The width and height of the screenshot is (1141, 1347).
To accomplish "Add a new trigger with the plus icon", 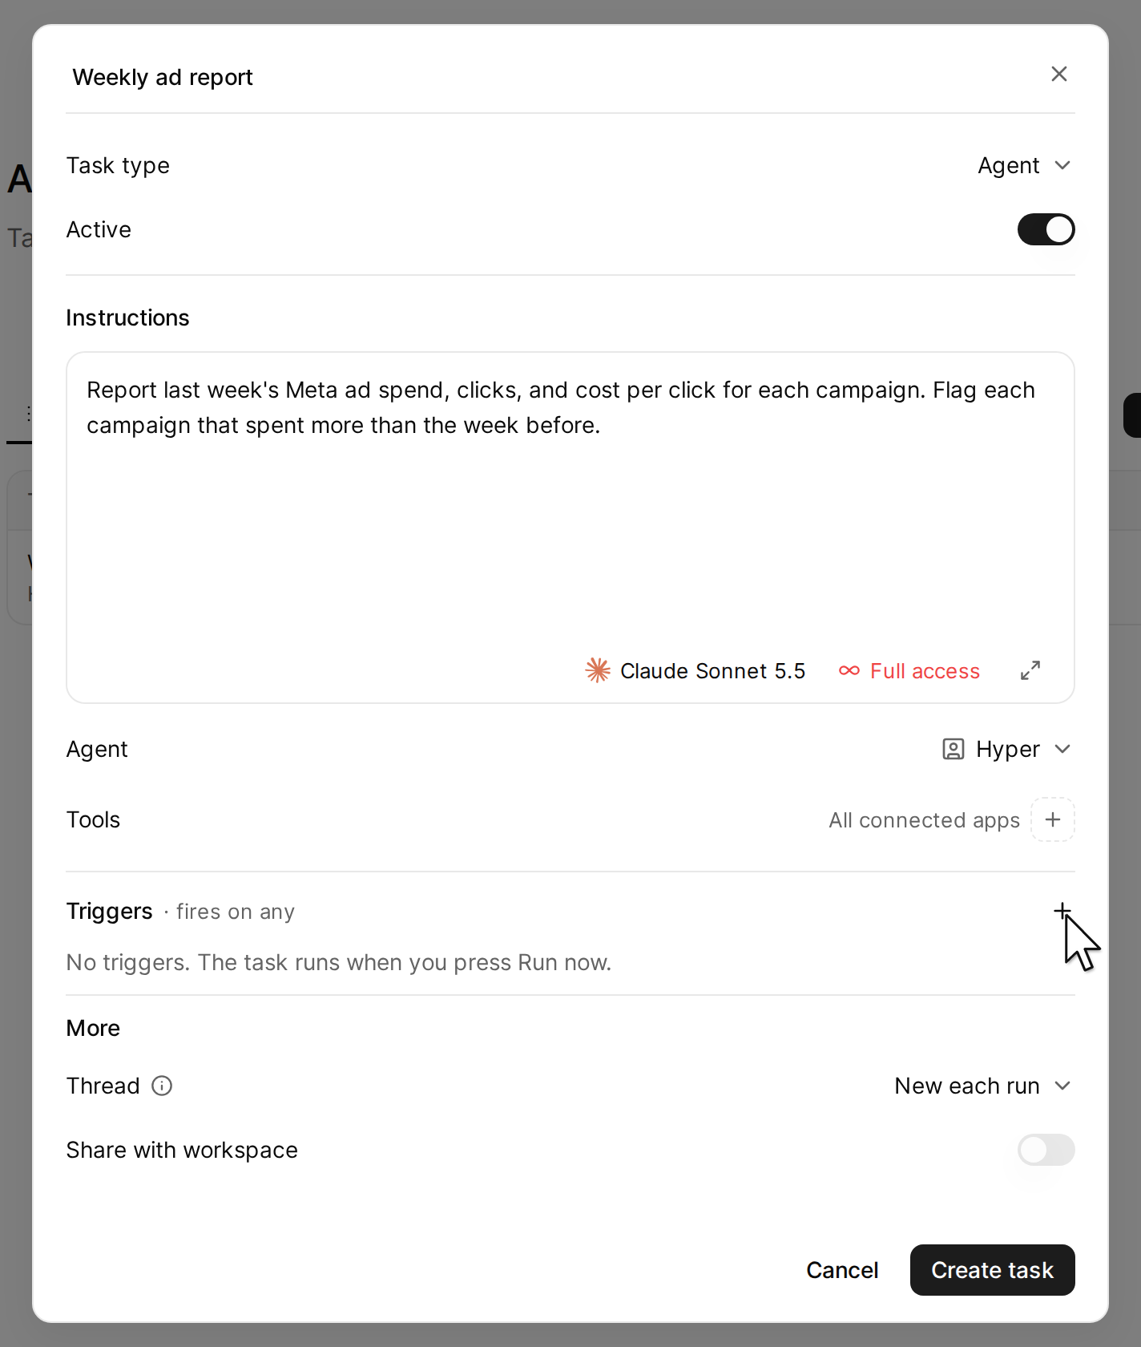I will click(x=1062, y=910).
